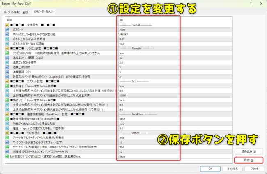Click the マジックナンバー row icon
This screenshot has width=267, height=174.
[7, 35]
